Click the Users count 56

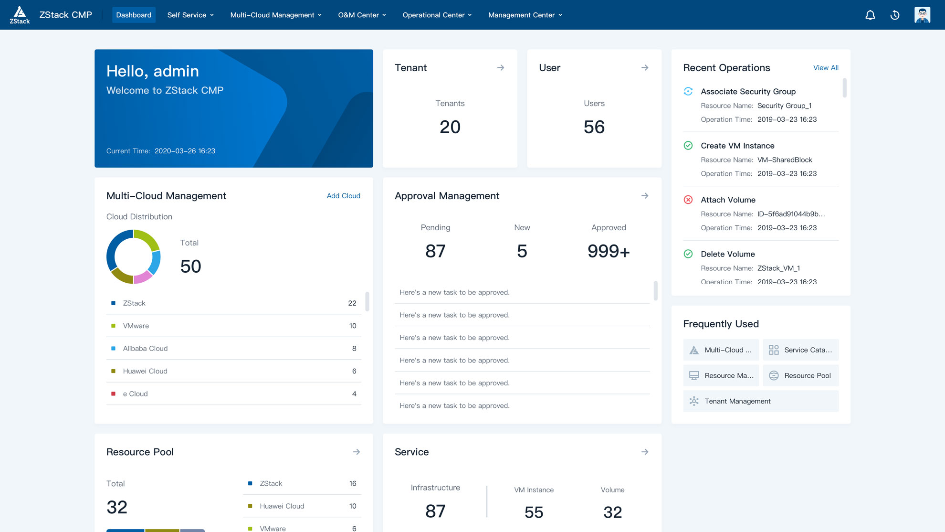point(594,127)
